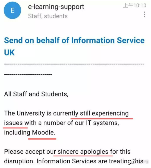This screenshot has width=151, height=168.
Task: Tap the underlined sincere apologies text
Action: point(83,152)
